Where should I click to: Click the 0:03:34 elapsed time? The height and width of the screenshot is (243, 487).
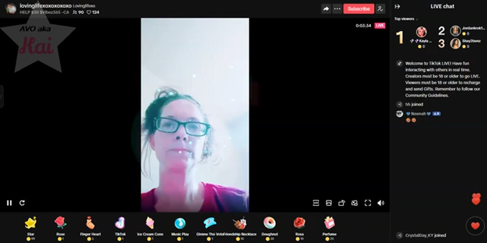point(363,25)
